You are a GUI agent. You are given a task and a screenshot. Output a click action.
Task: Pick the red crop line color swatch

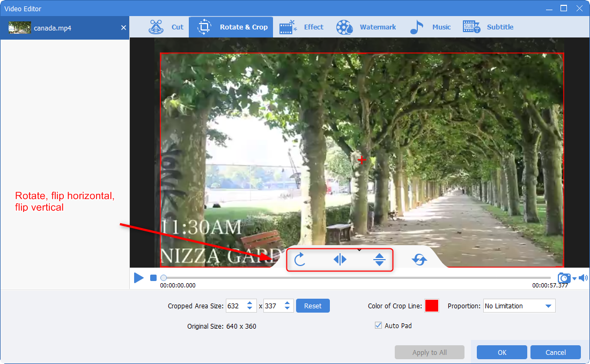point(432,306)
